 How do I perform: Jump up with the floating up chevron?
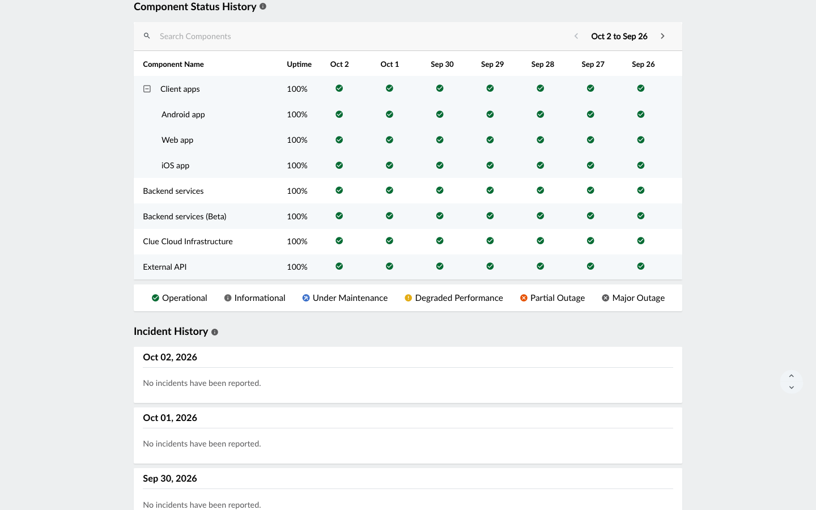pyautogui.click(x=792, y=376)
